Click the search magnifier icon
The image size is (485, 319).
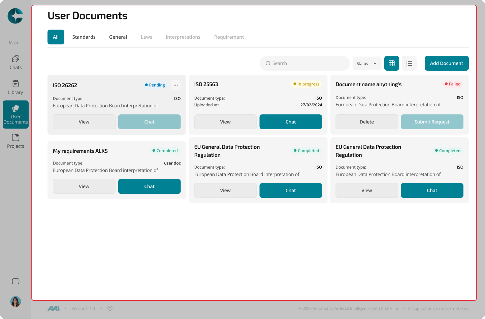268,63
